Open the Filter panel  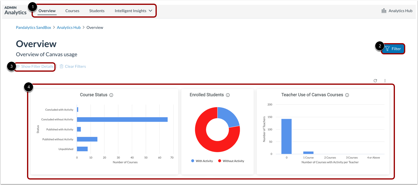393,49
